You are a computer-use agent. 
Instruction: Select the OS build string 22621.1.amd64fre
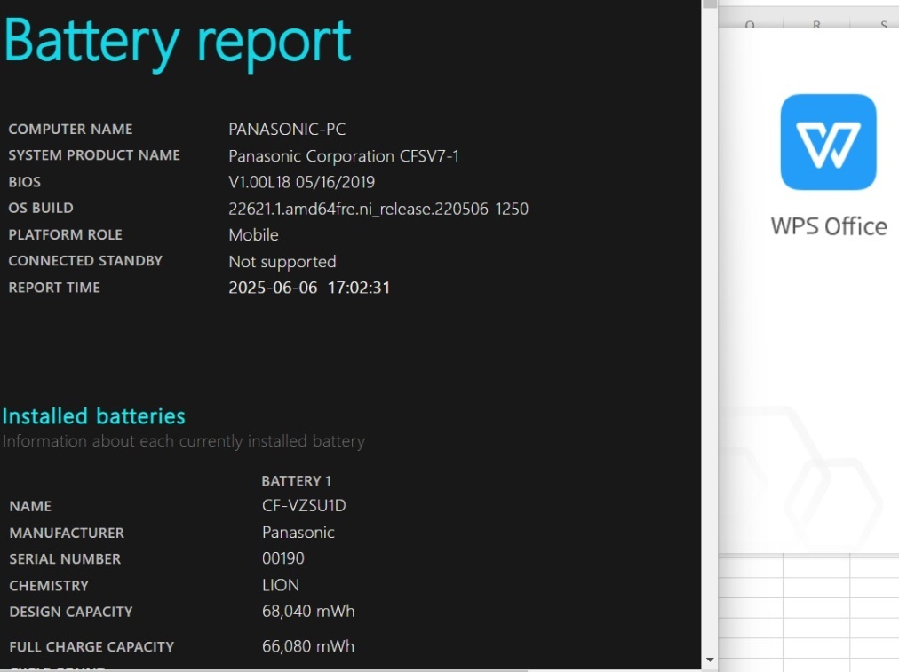378,209
